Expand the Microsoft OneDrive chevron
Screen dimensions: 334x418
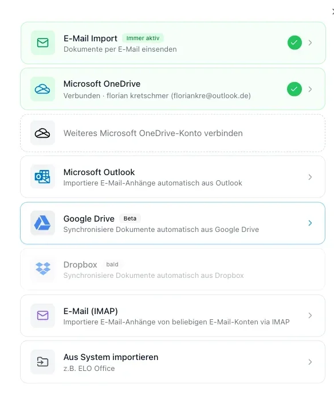tap(310, 89)
